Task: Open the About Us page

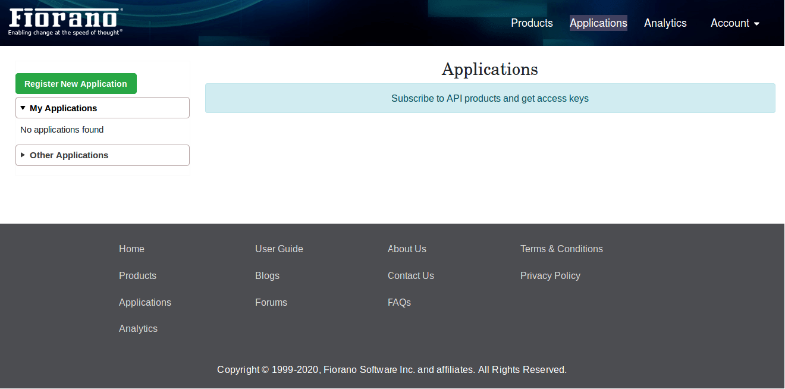Action: point(407,249)
